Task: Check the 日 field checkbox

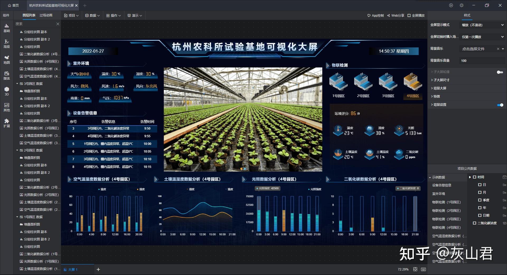Action: click(x=480, y=185)
